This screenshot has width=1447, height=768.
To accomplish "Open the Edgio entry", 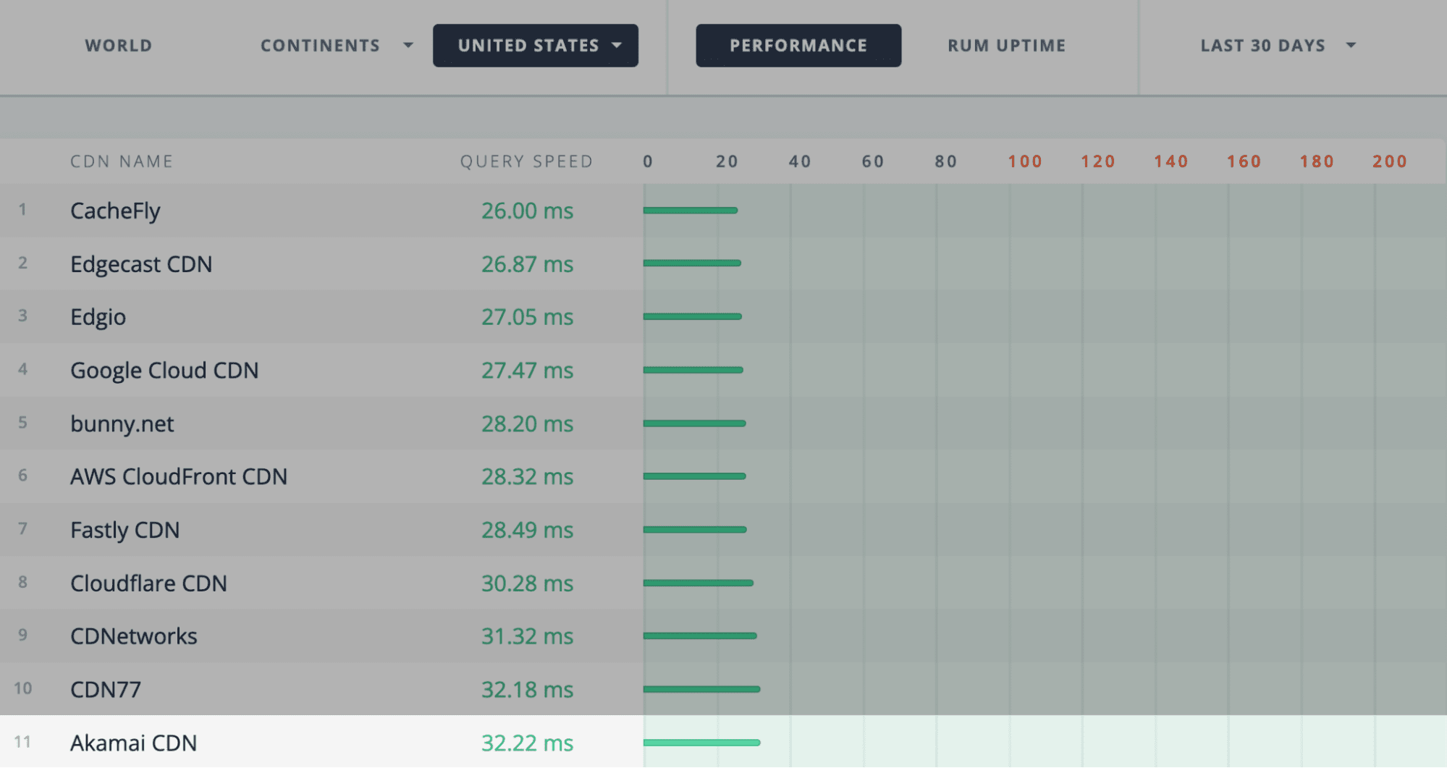I will pyautogui.click(x=98, y=317).
